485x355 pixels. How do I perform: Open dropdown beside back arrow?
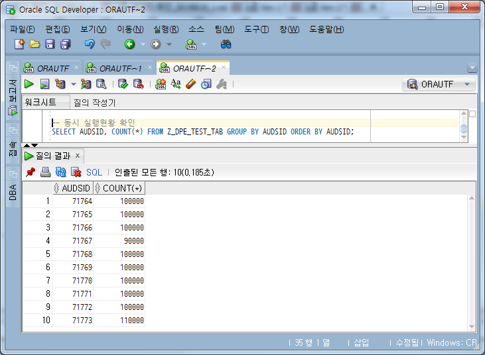coord(143,44)
